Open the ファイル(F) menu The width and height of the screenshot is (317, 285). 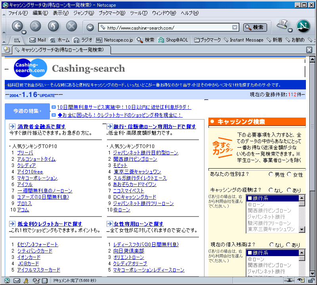pyautogui.click(x=18, y=13)
